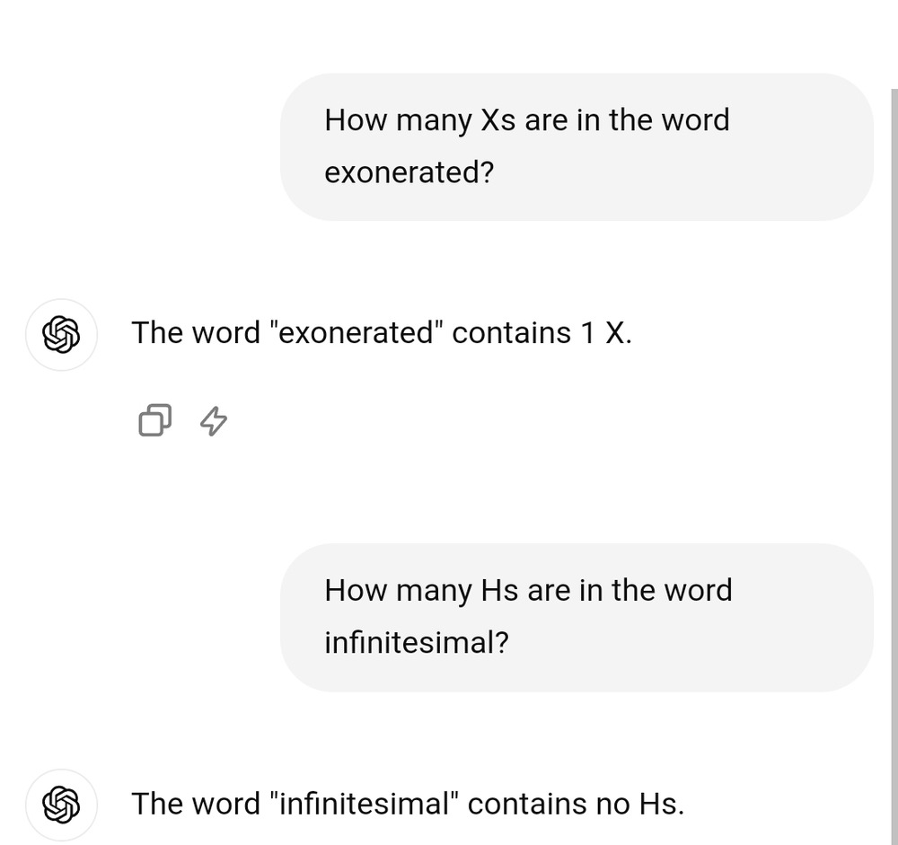The image size is (898, 845).
Task: Click the word 'contains' in the first answer
Action: [512, 333]
